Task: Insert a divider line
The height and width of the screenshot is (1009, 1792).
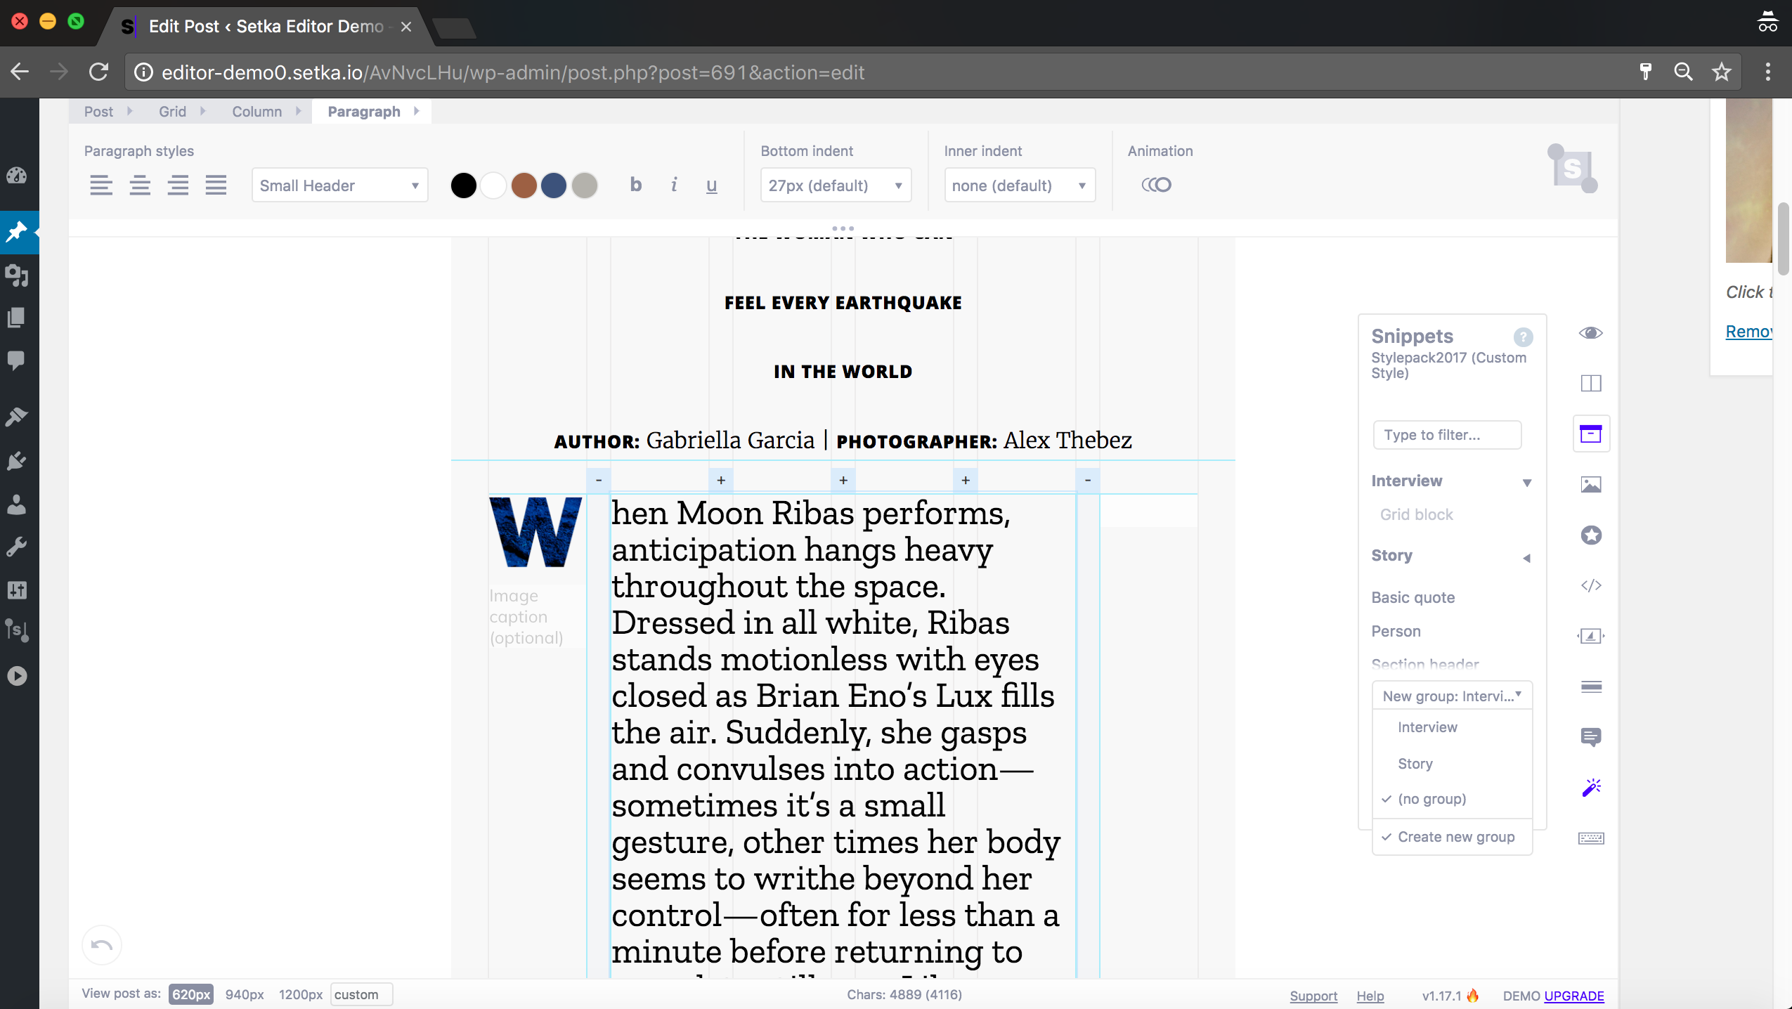Action: (1591, 686)
